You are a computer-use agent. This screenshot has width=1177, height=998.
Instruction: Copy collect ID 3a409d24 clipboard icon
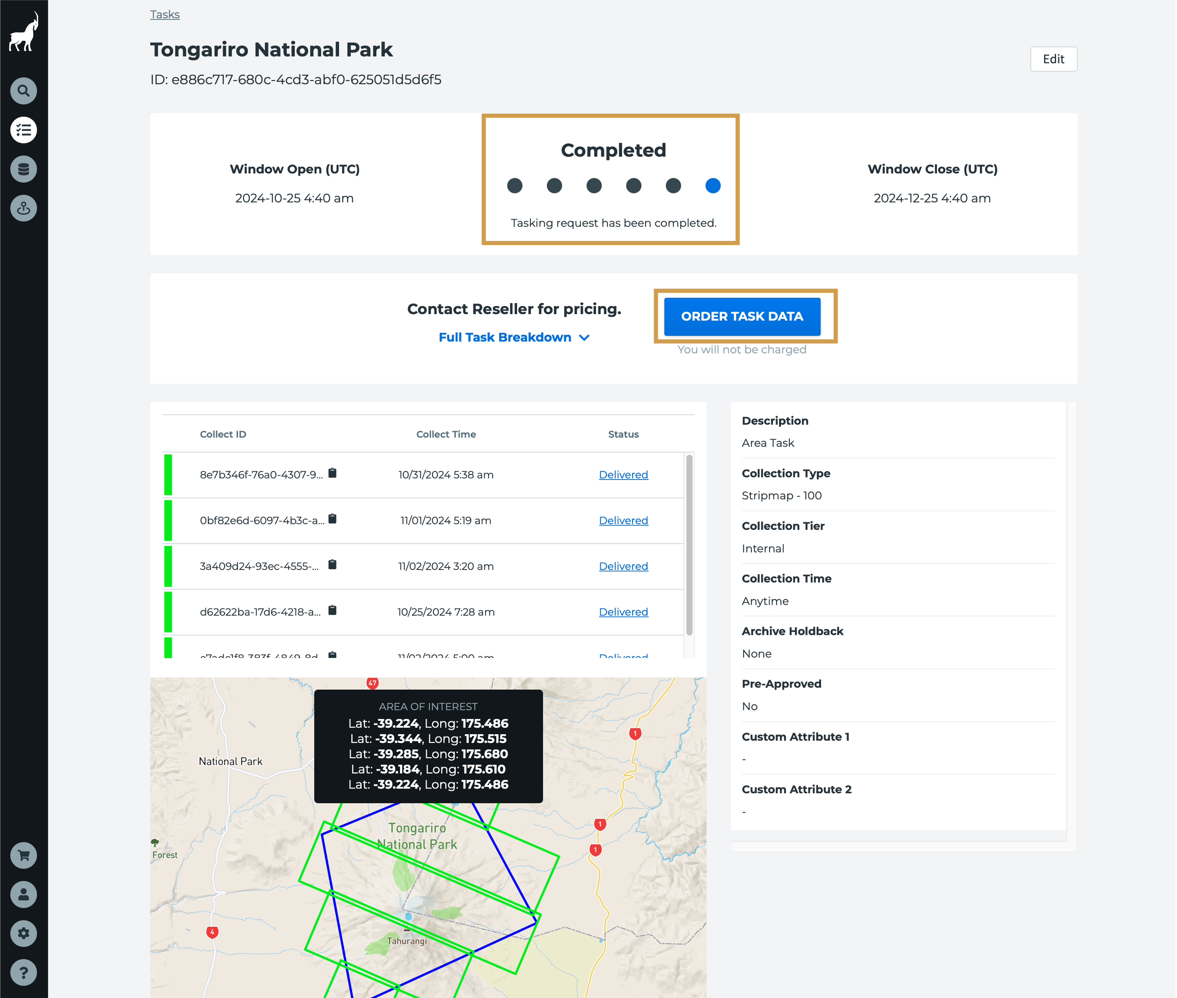point(333,565)
